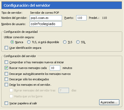Enable Usar identificación segura checkbox
The width and height of the screenshot is (124, 110).
(6, 48)
